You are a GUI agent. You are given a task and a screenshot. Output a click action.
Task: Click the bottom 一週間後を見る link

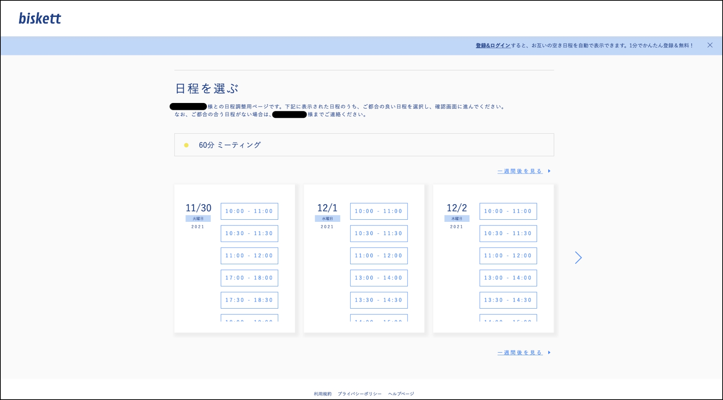pos(520,352)
